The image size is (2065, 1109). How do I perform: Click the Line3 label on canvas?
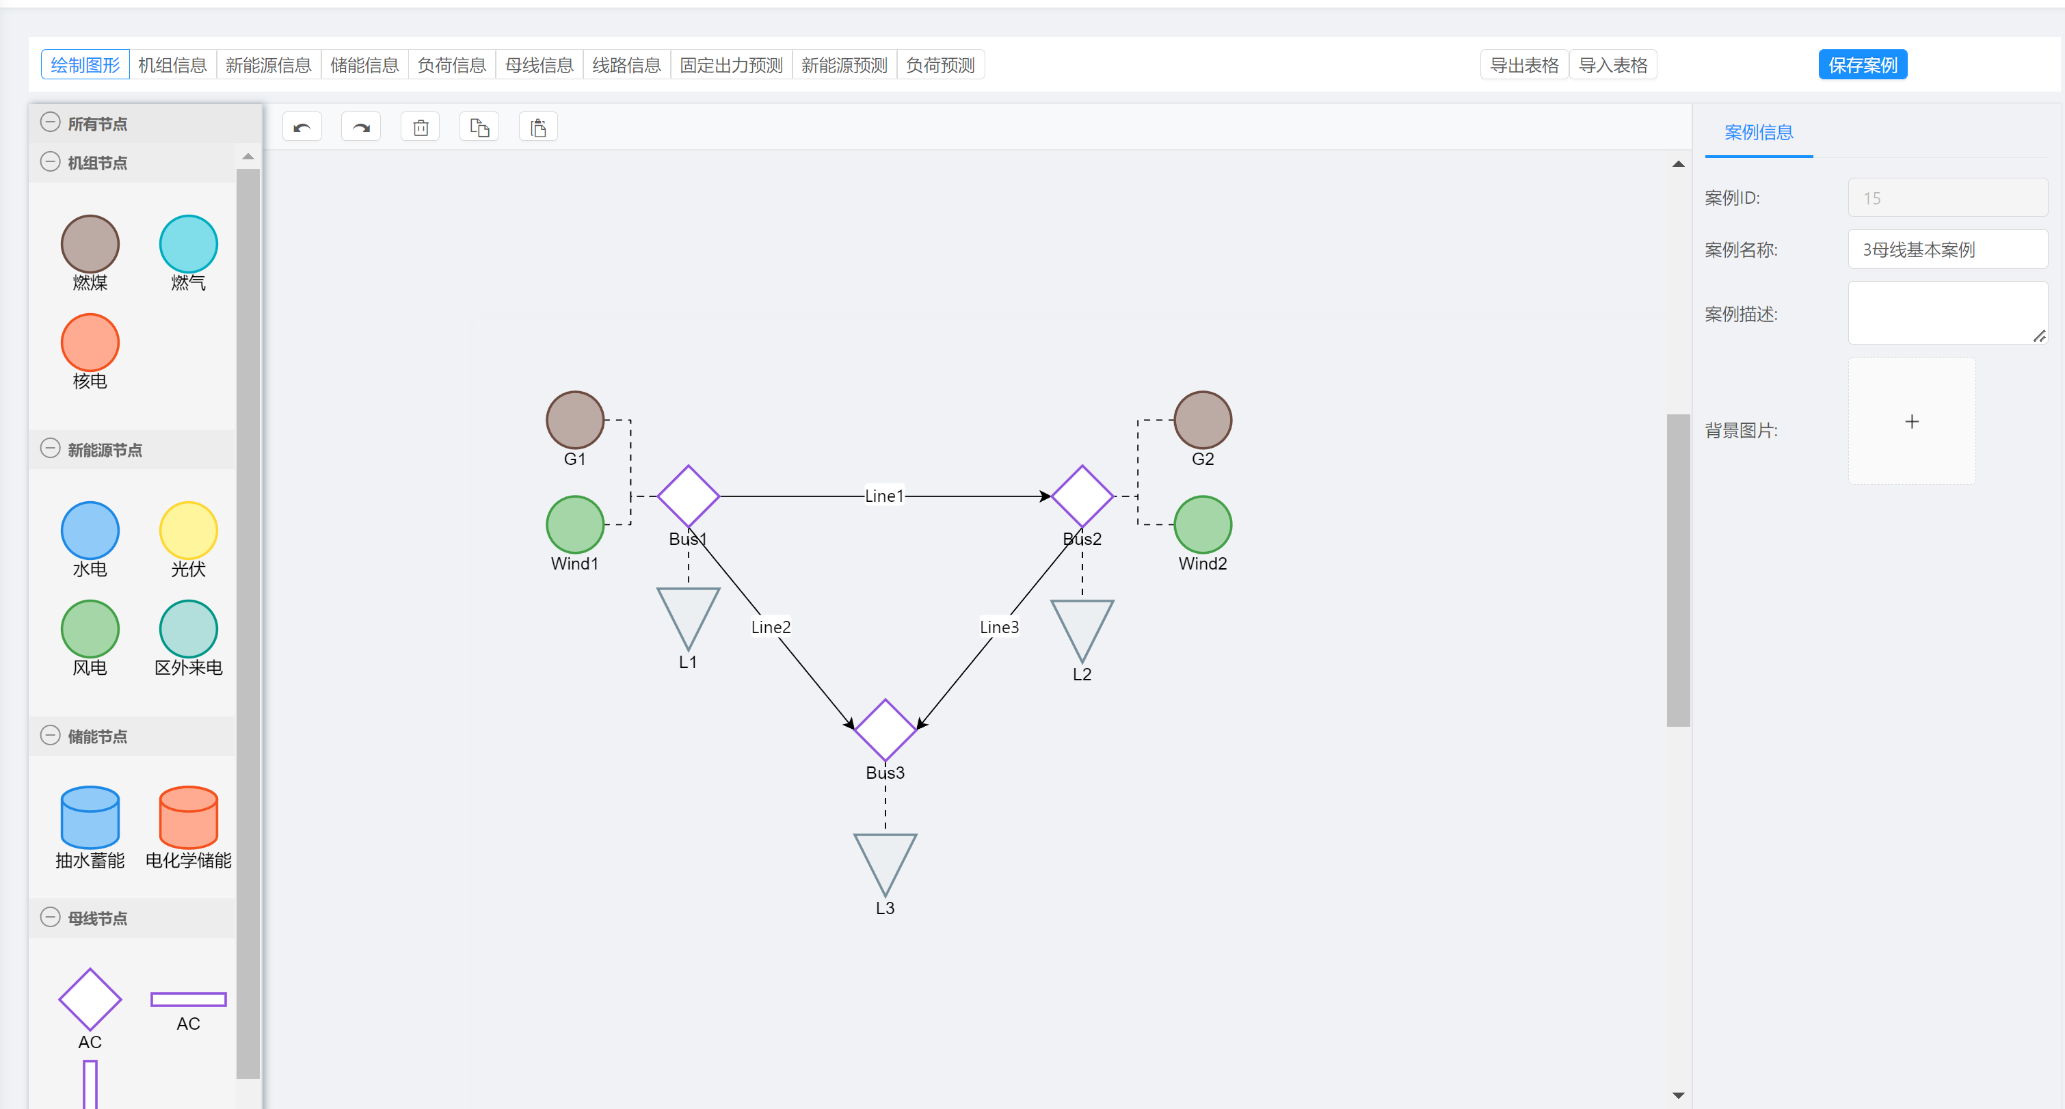pyautogui.click(x=1000, y=626)
